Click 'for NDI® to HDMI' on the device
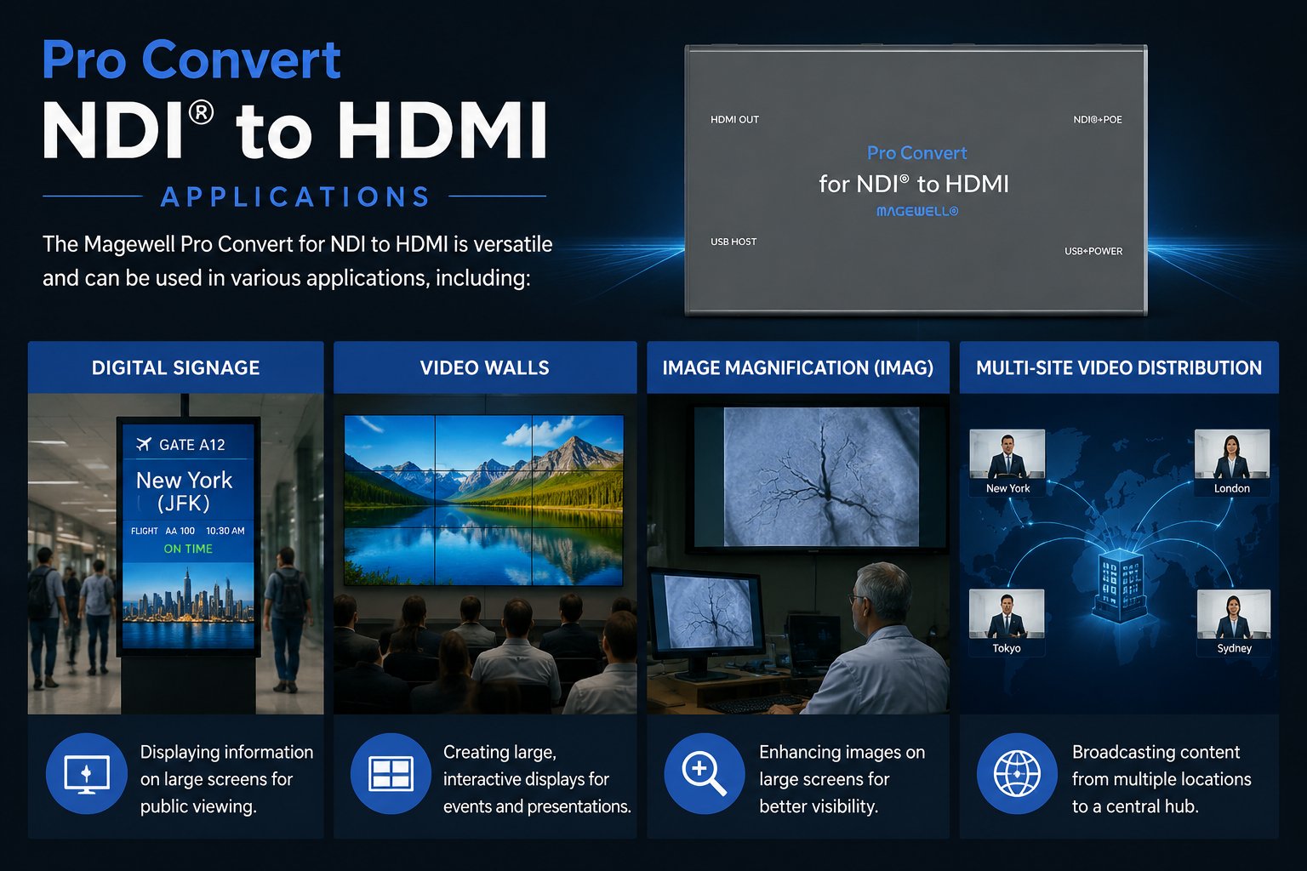Image resolution: width=1307 pixels, height=871 pixels. 914,184
